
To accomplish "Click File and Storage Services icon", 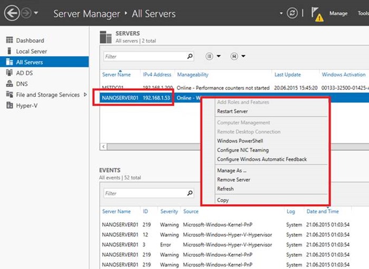I will [x=10, y=94].
